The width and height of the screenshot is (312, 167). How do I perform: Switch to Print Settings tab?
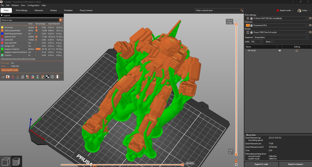point(22,10)
